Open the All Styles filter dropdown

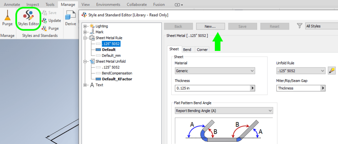click(x=321, y=26)
